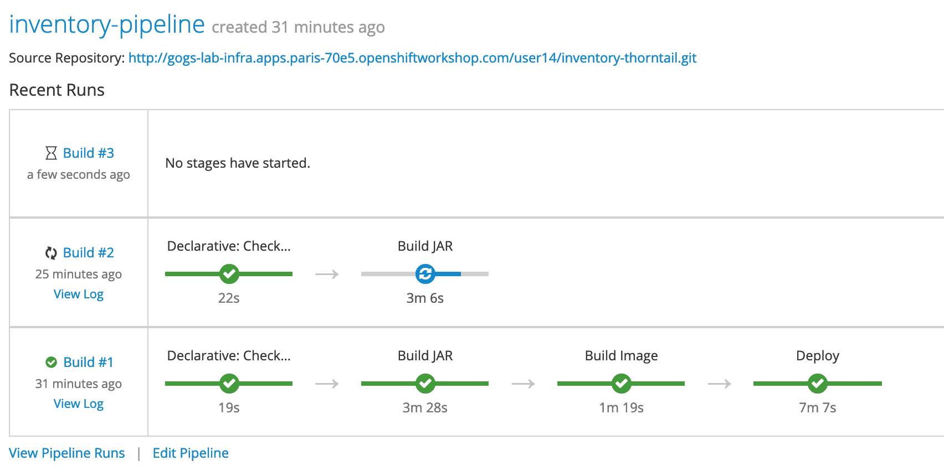Click Build #1 Build Image stage checkmark
The height and width of the screenshot is (471, 944).
[x=621, y=383]
